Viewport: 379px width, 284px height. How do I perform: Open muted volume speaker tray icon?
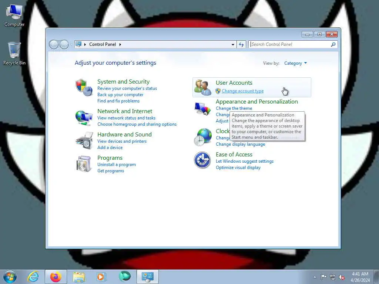pyautogui.click(x=342, y=277)
